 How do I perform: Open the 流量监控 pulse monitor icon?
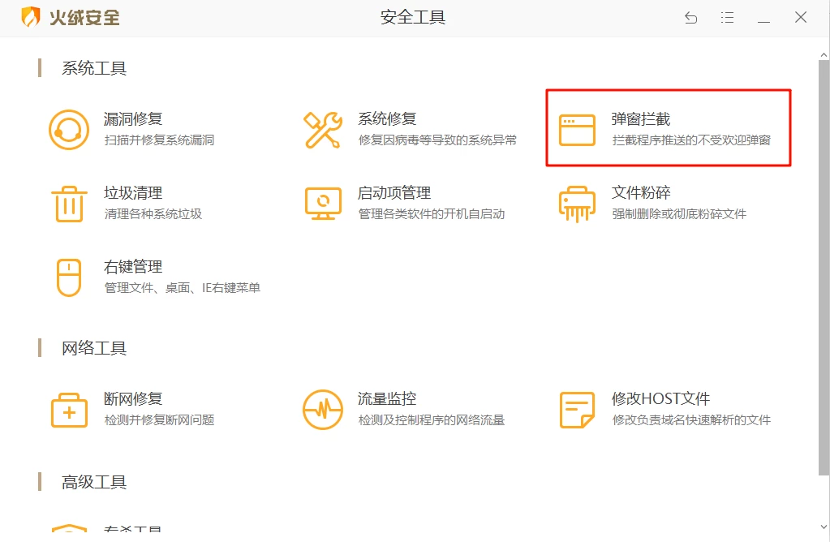point(323,410)
